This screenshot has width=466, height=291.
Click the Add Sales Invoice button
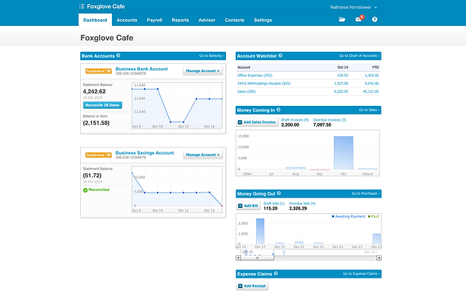click(257, 122)
